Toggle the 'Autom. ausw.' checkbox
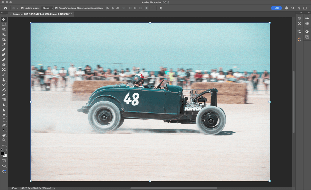311x190 pixels. tap(23, 8)
